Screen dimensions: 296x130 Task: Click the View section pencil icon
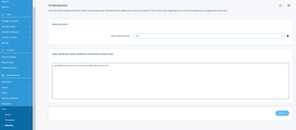click(3, 14)
